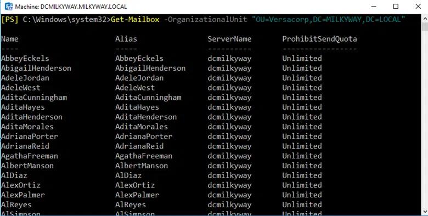
Task: Click AbigailHenderson in the Name column
Action: 36,68
